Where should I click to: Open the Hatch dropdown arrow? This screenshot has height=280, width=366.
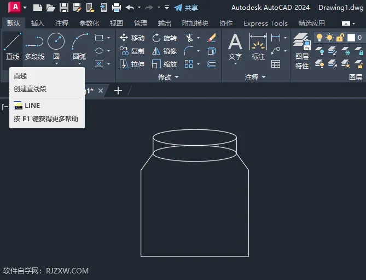(108, 64)
